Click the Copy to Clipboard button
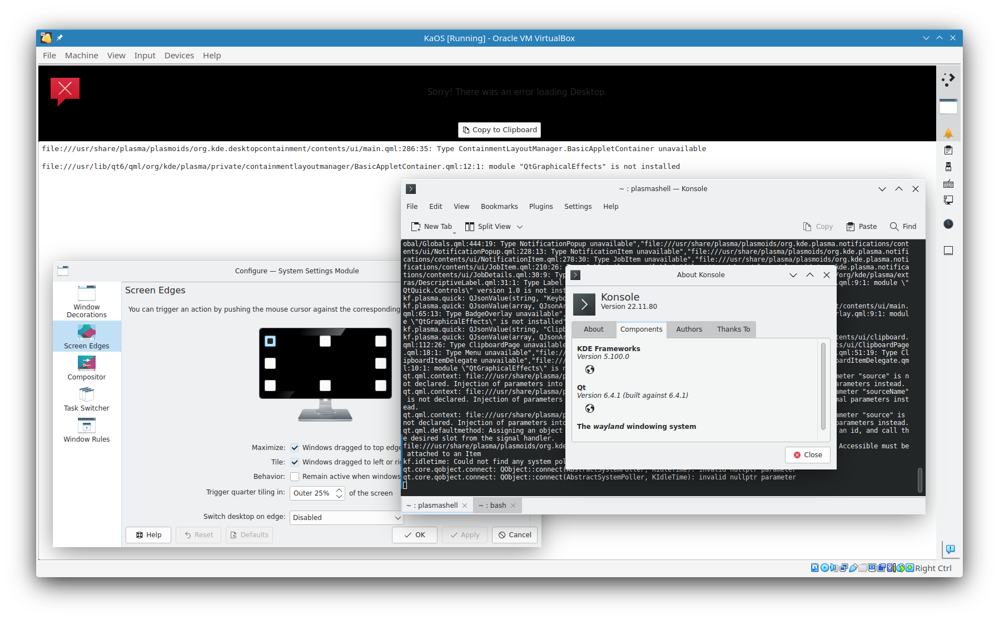 pyautogui.click(x=499, y=130)
